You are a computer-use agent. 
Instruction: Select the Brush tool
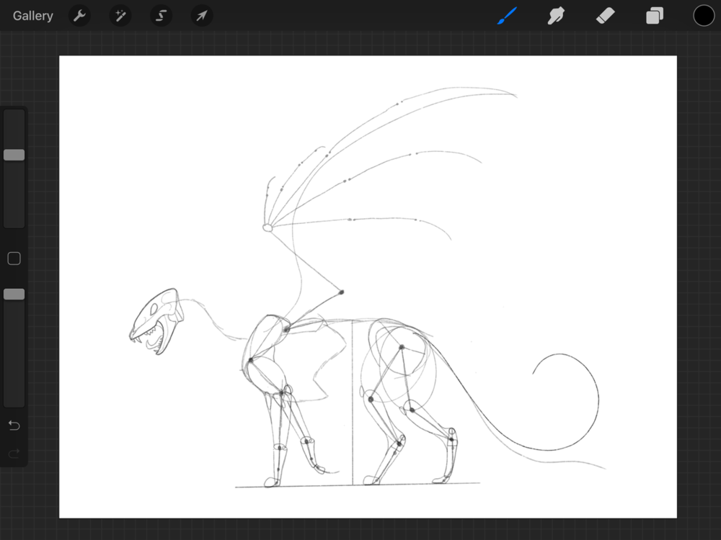point(507,16)
